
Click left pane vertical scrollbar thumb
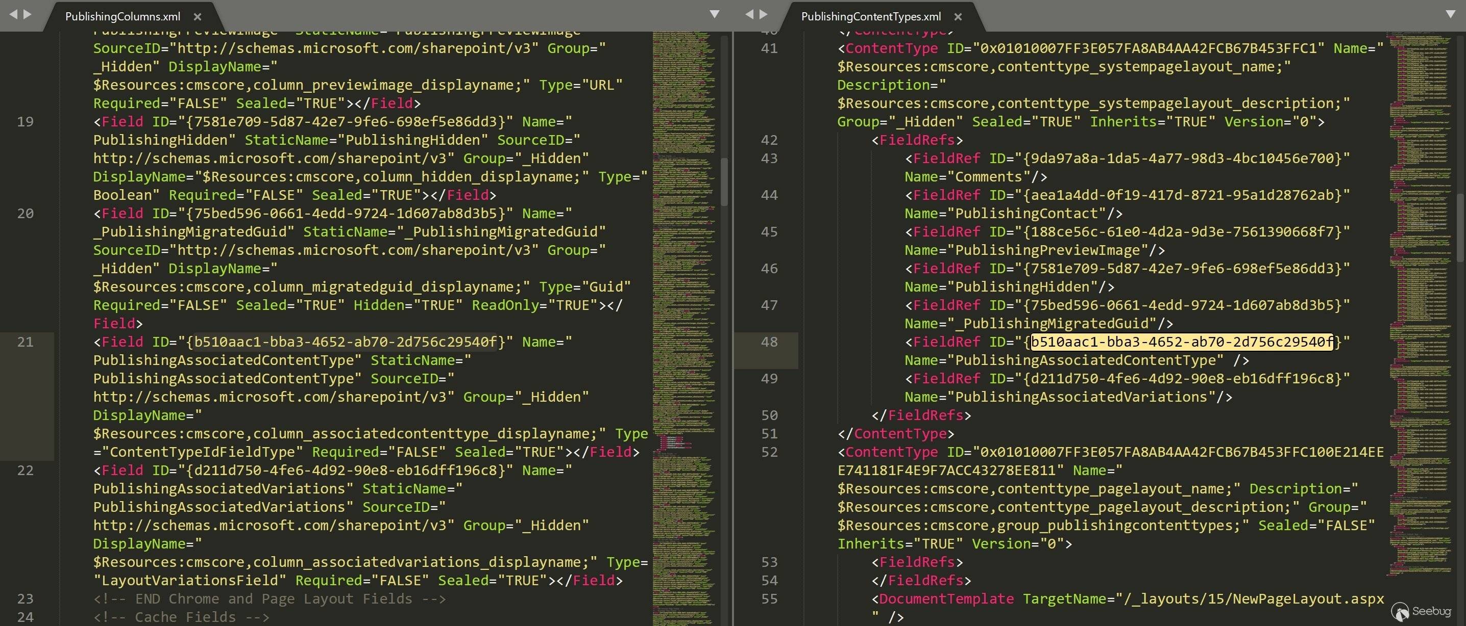[x=724, y=182]
